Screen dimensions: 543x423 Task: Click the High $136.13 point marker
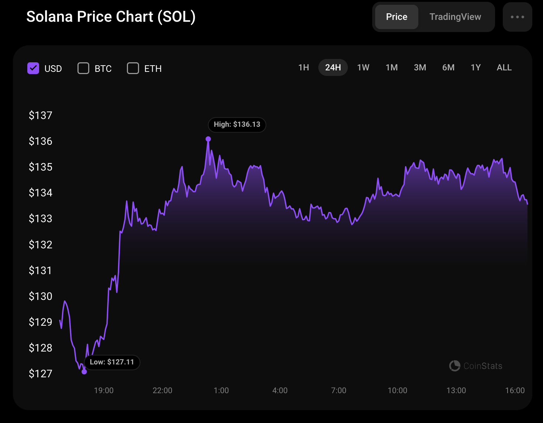tap(208, 139)
